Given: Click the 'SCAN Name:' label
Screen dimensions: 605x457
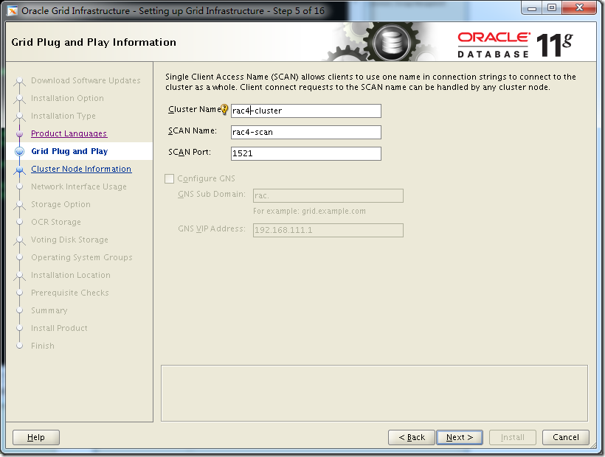Looking at the screenshot, I should pyautogui.click(x=193, y=131).
